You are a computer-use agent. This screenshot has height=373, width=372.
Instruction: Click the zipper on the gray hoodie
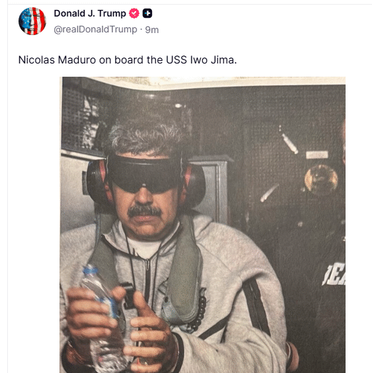tap(147, 280)
